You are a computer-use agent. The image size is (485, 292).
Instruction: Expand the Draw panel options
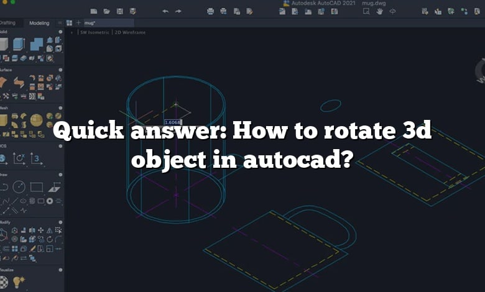point(60,173)
